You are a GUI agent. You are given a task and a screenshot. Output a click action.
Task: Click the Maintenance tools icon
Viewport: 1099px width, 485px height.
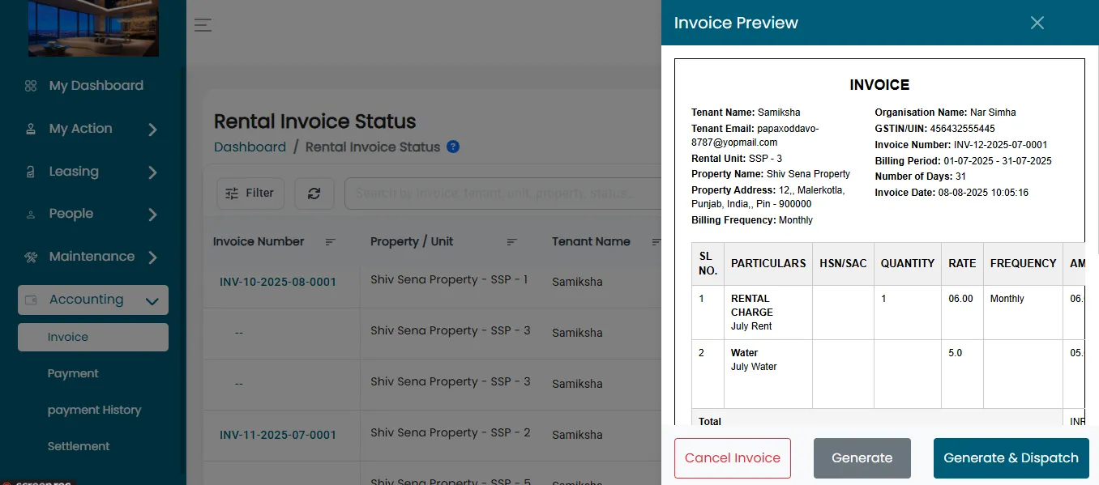[x=31, y=257]
